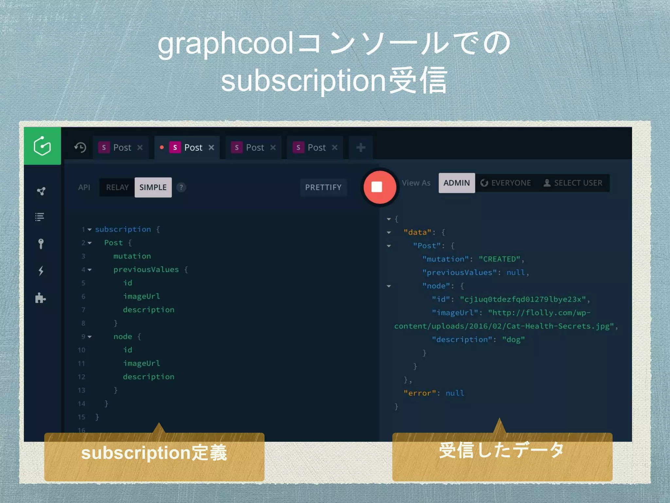Click 'imageUrl' on editor line 6
670x503 pixels.
141,296
